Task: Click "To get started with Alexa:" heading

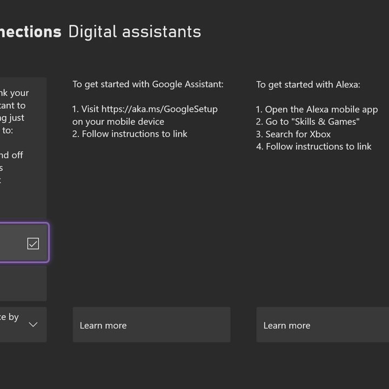Action: tap(308, 85)
